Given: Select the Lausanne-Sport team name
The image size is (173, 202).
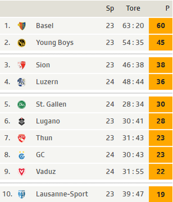Looking at the screenshot, I should [62, 194].
